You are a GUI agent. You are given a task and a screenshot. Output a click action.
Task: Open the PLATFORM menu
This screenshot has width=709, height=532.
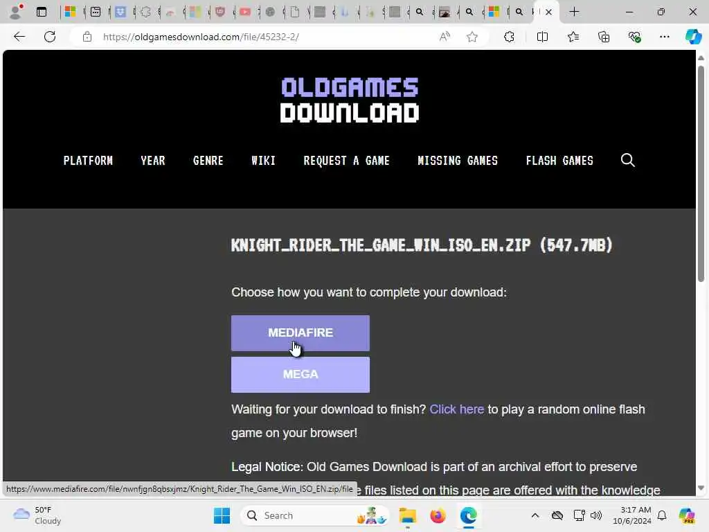point(88,161)
